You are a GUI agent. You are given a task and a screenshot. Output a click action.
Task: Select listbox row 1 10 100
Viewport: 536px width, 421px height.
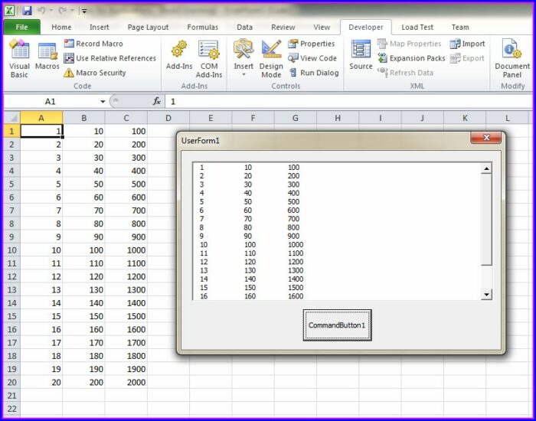[337, 167]
